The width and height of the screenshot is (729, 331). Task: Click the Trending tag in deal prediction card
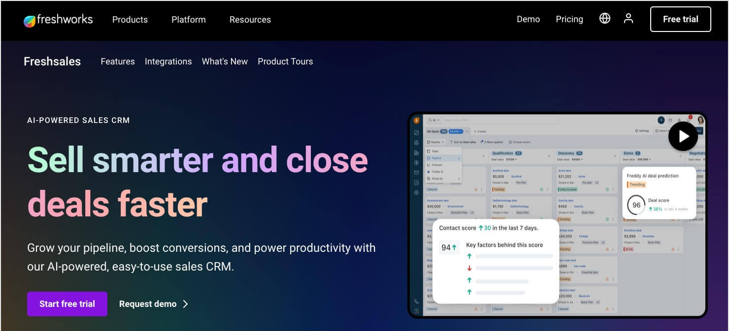pos(636,184)
